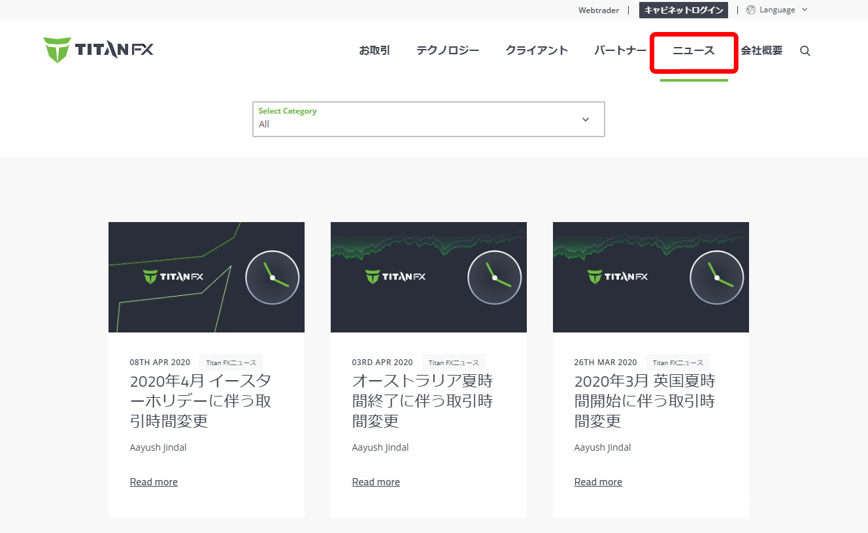The width and height of the screenshot is (868, 533).
Task: Click Read more on 08TH APR 2020 article
Action: pyautogui.click(x=154, y=482)
